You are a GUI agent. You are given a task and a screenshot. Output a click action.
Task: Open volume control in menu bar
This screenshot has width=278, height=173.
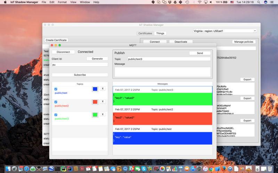pyautogui.click(x=211, y=2)
